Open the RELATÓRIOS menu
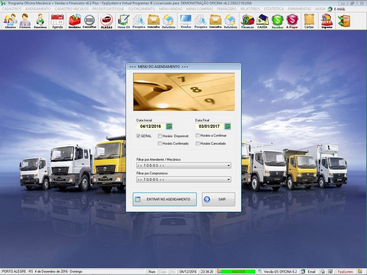The image size is (367, 275). 250,9
